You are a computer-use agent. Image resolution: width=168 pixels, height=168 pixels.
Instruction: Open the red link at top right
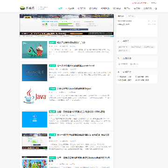[140, 3]
